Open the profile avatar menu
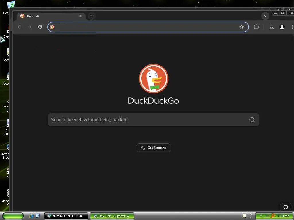Viewport: 294px width, 220px height. (282, 27)
